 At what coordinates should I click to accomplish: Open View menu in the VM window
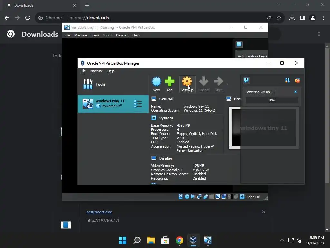click(95, 35)
